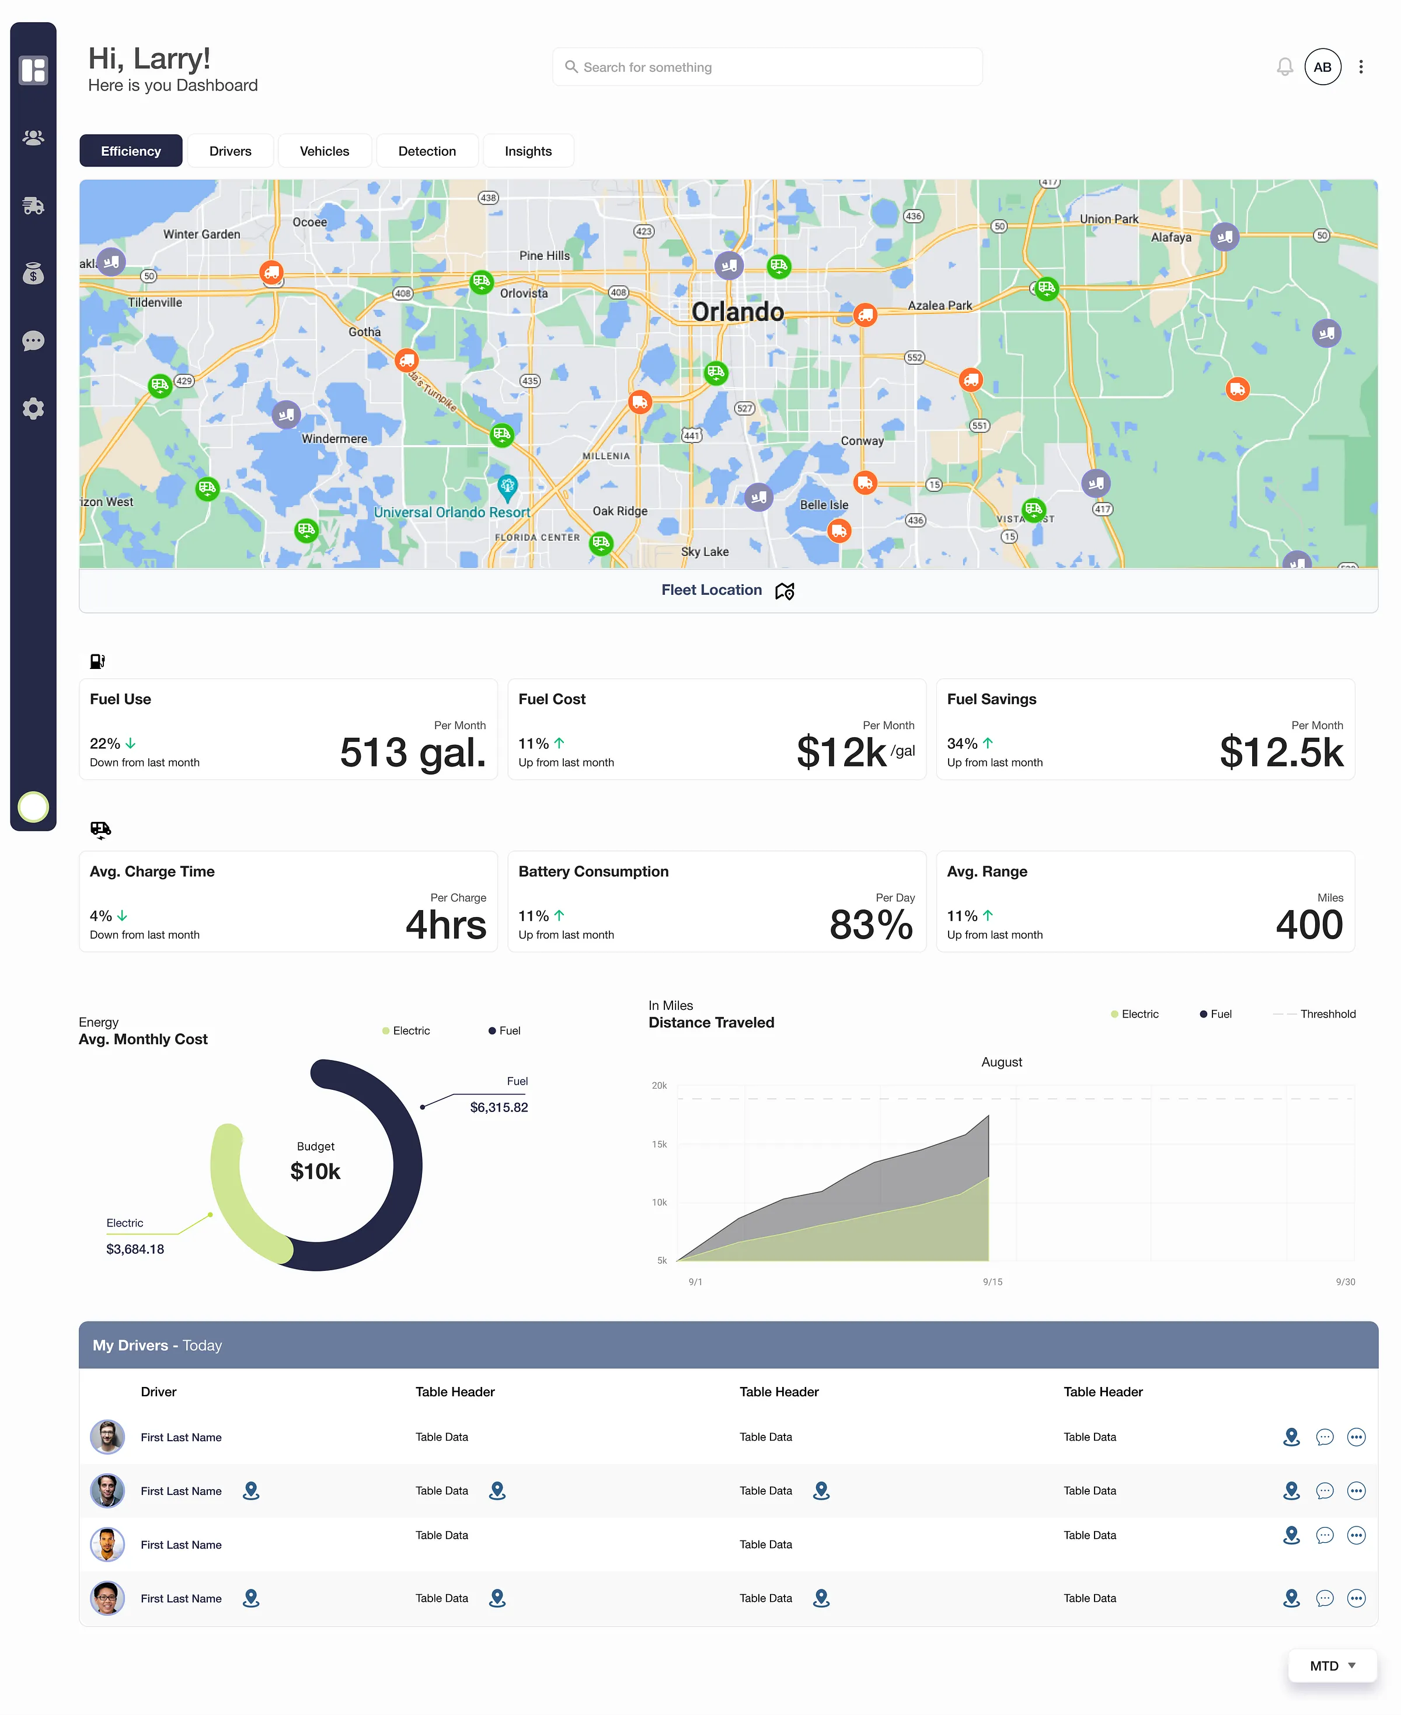1401x1715 pixels.
Task: Click the AB profile avatar button
Action: (x=1322, y=67)
